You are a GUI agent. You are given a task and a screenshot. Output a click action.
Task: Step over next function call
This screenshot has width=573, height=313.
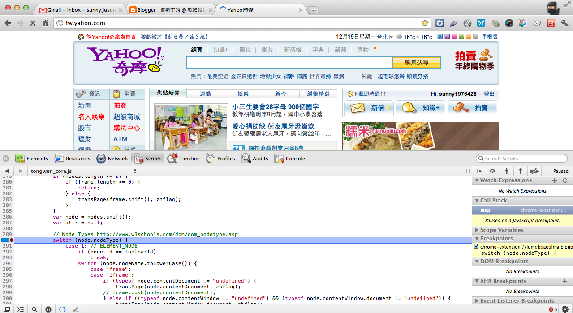tap(493, 171)
